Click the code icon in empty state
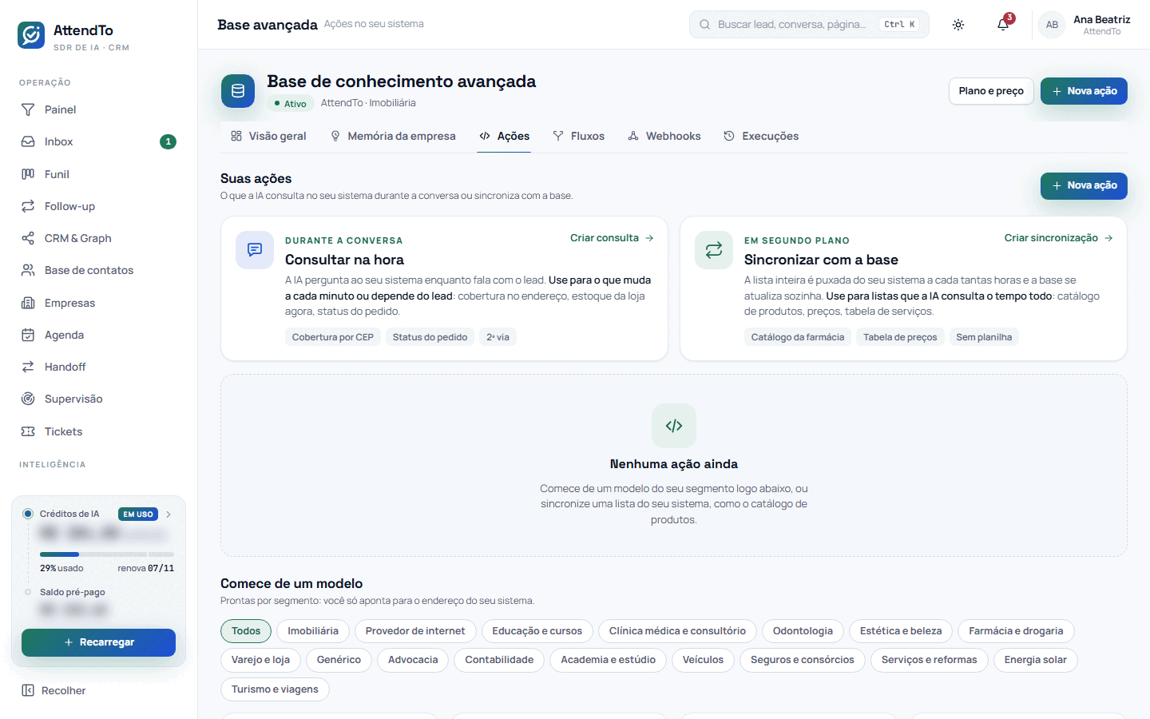 [x=674, y=426]
